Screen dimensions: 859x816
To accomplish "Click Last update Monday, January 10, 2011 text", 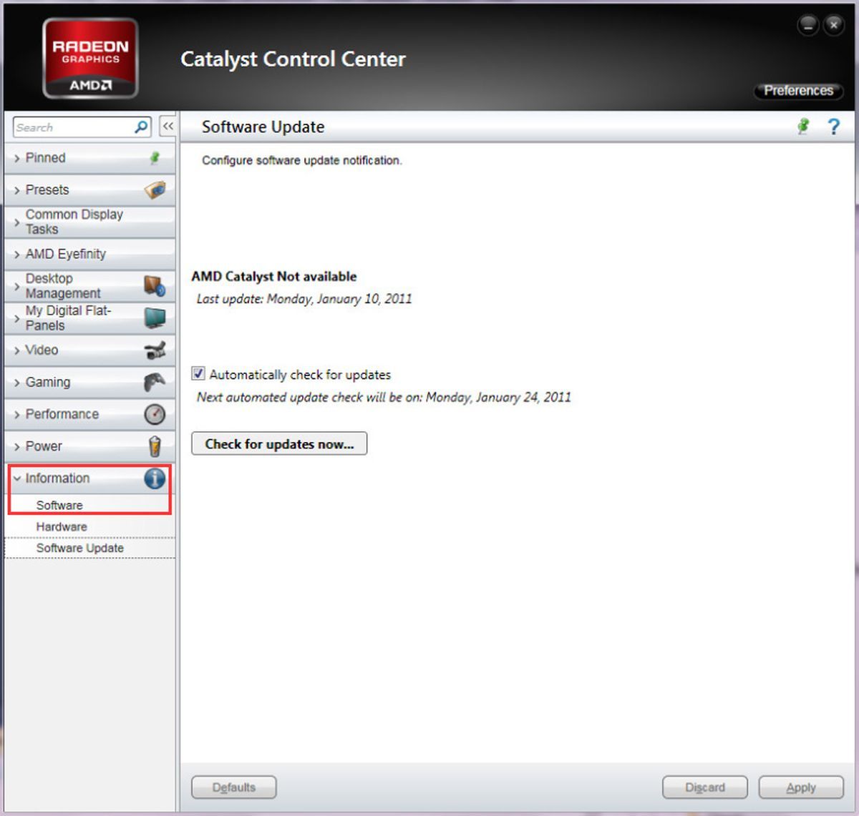I will (x=304, y=299).
